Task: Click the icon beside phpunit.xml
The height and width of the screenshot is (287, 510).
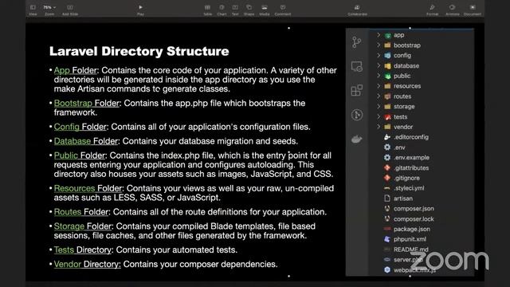Action: pyautogui.click(x=387, y=239)
